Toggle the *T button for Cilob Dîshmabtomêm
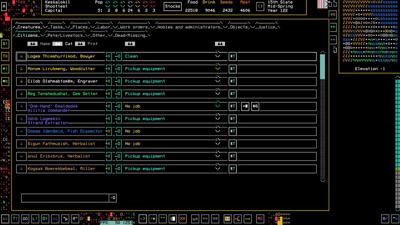 (233, 81)
